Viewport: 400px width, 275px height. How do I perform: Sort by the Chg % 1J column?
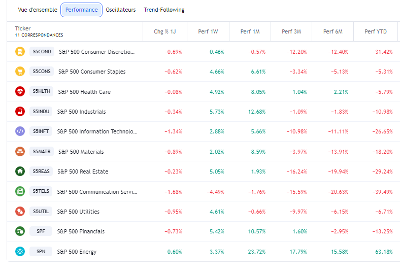[x=165, y=31]
